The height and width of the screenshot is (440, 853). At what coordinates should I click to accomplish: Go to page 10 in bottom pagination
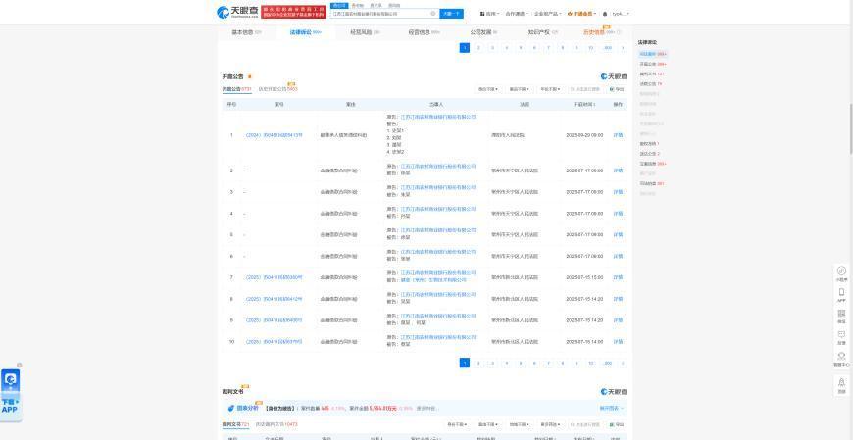click(591, 363)
